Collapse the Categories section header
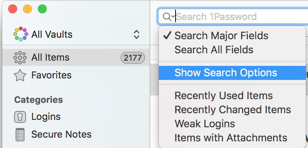 click(x=39, y=100)
